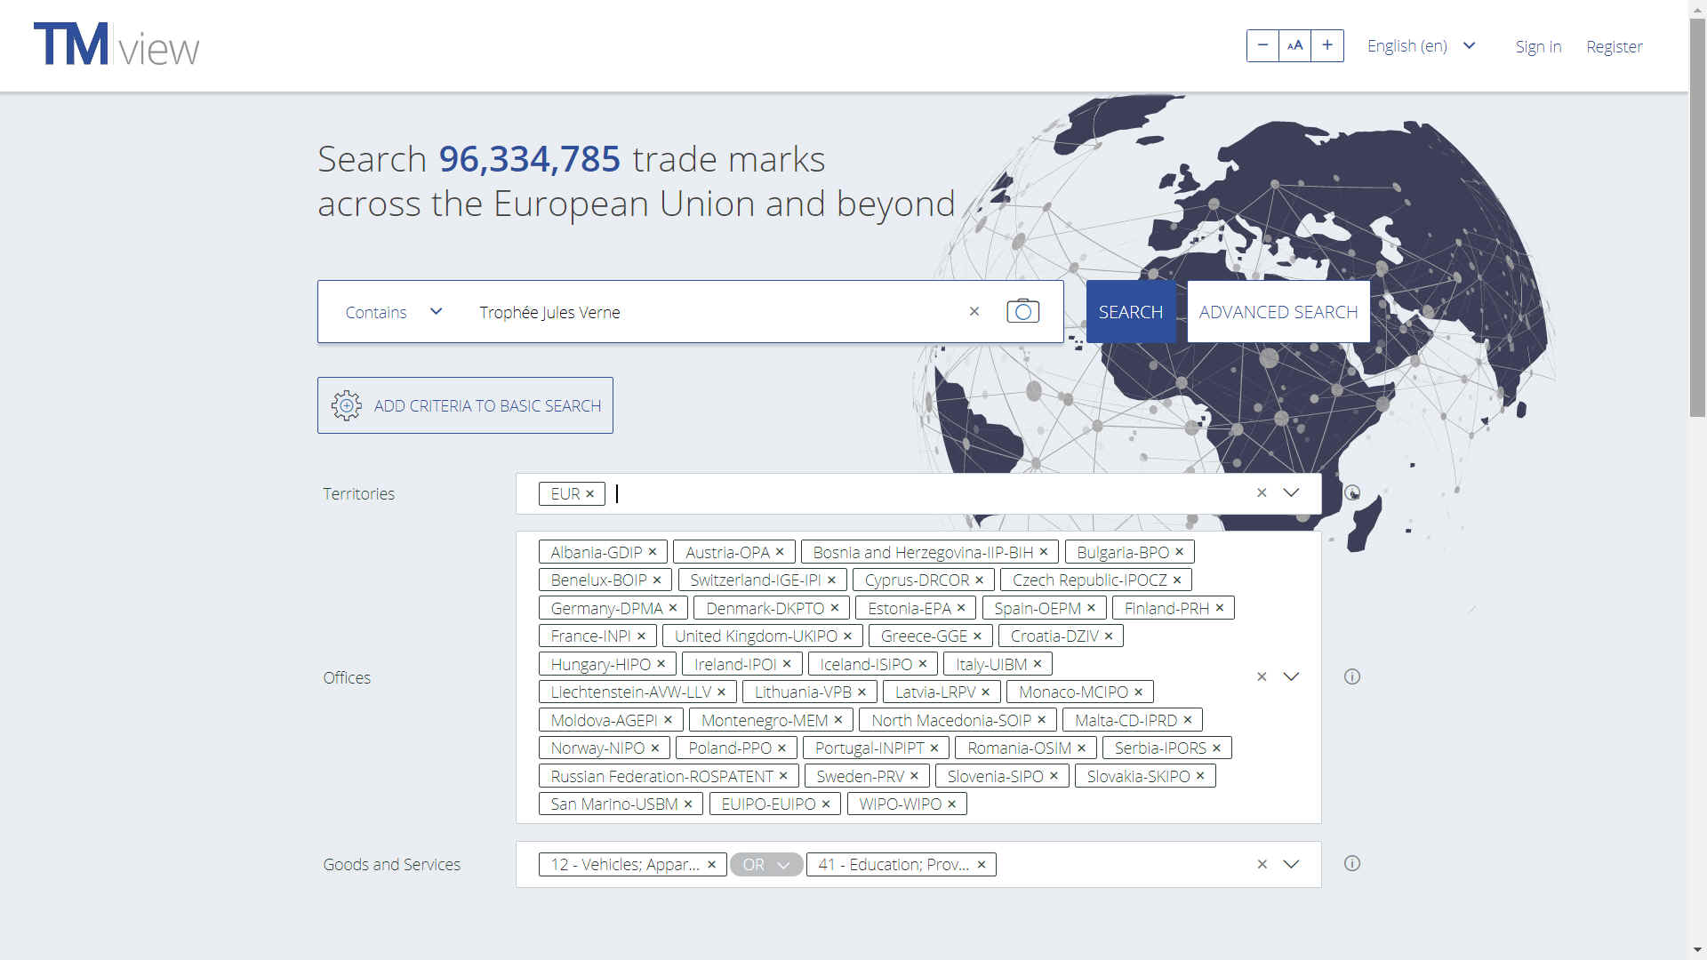
Task: Remove Slovakia-SKIPO office tag
Action: tap(1200, 776)
